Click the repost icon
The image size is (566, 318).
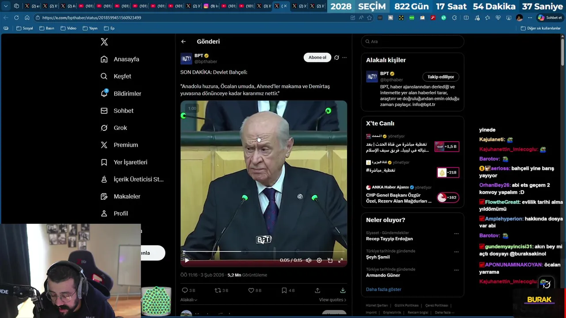pos(218,290)
